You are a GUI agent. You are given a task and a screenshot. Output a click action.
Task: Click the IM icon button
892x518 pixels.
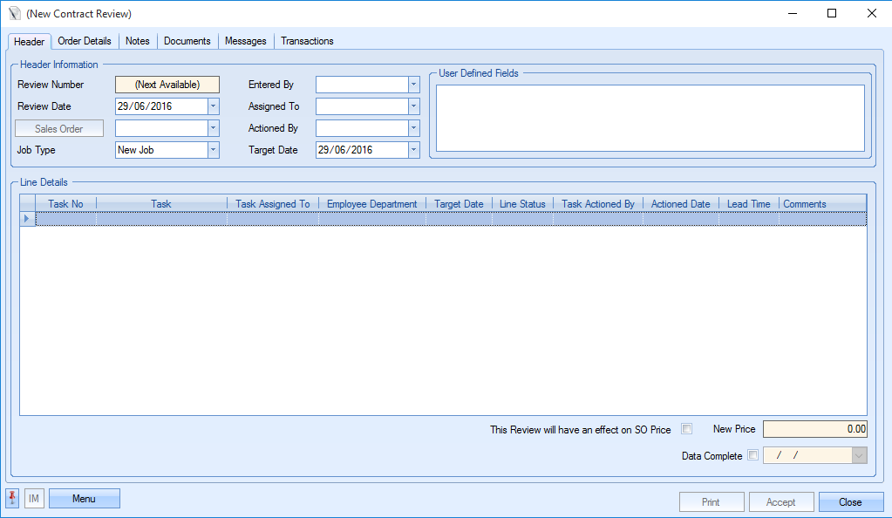pyautogui.click(x=34, y=499)
